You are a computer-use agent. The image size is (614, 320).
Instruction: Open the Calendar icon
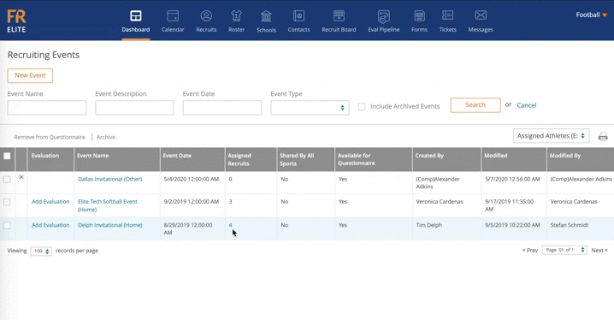[173, 16]
